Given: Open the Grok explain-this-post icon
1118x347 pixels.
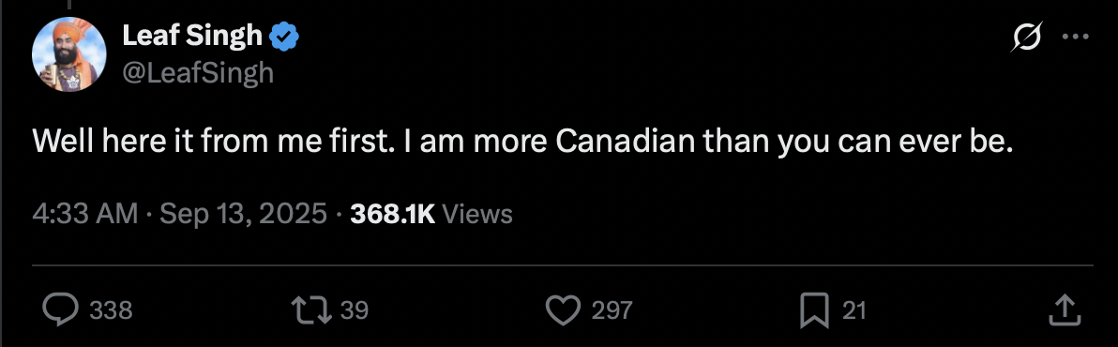Looking at the screenshot, I should click(1027, 38).
